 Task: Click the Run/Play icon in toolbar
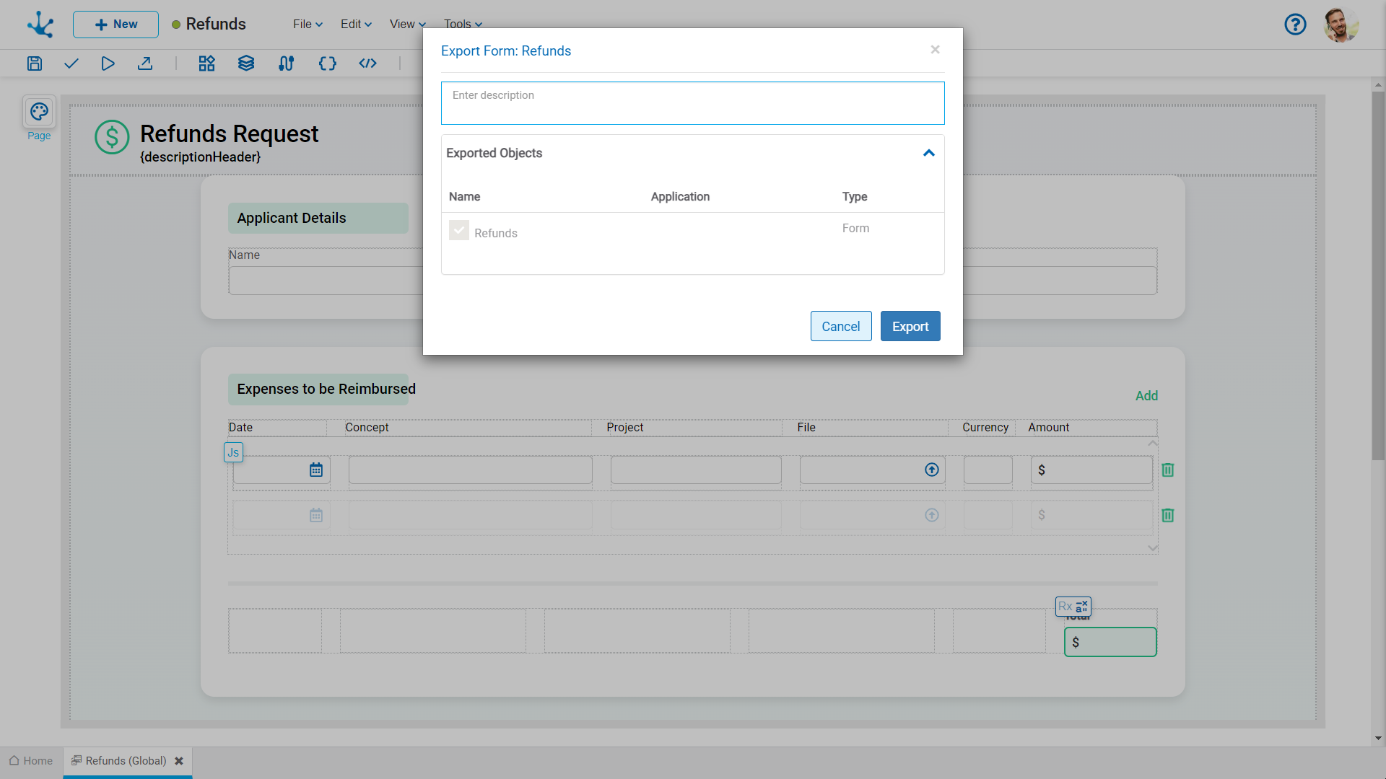click(108, 63)
